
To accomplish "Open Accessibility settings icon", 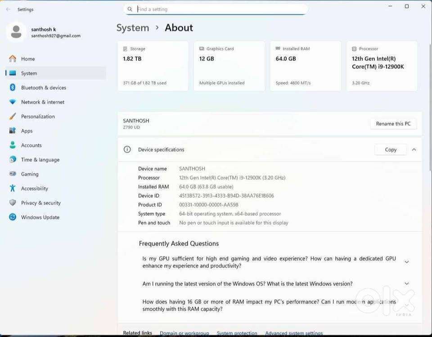I will tap(13, 189).
